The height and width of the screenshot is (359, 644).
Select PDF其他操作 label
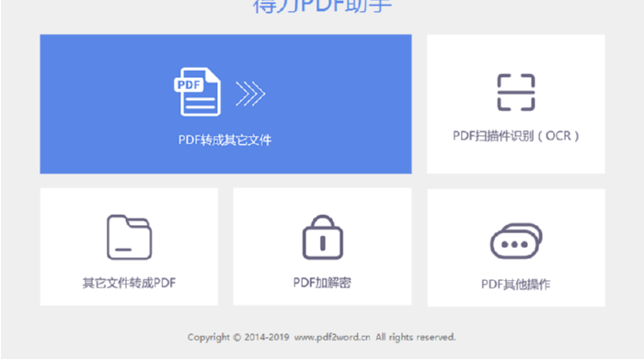click(x=515, y=285)
